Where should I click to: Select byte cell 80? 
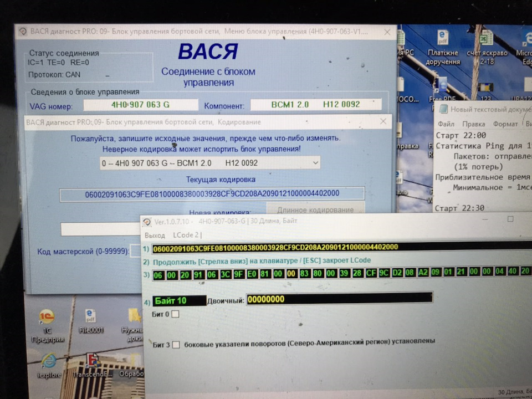coord(318,273)
